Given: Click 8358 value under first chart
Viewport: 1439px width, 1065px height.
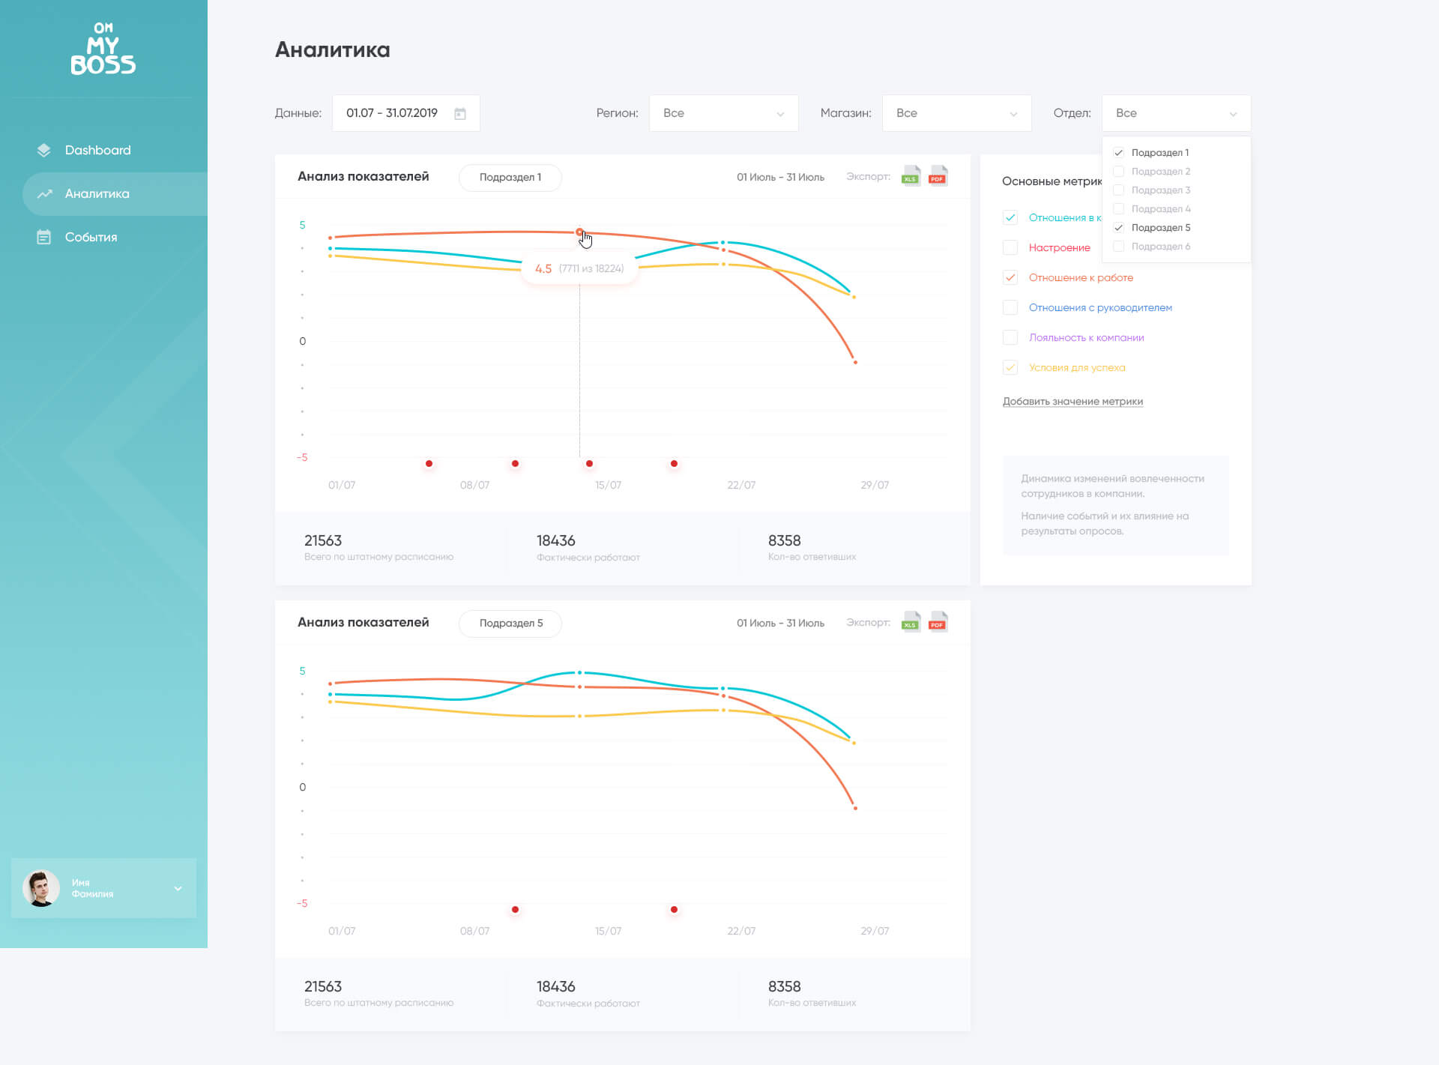Looking at the screenshot, I should click(784, 540).
